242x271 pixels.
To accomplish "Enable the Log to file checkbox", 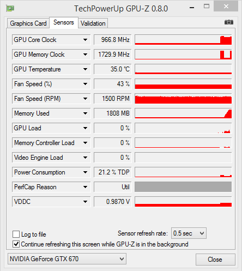I will 16,234.
